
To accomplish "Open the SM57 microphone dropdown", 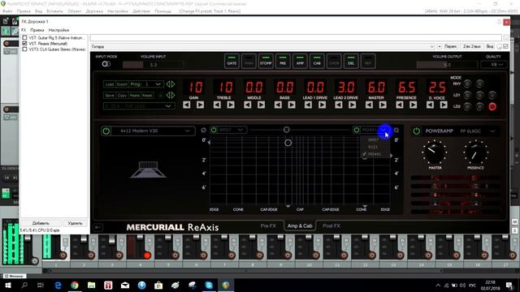I will coord(232,130).
